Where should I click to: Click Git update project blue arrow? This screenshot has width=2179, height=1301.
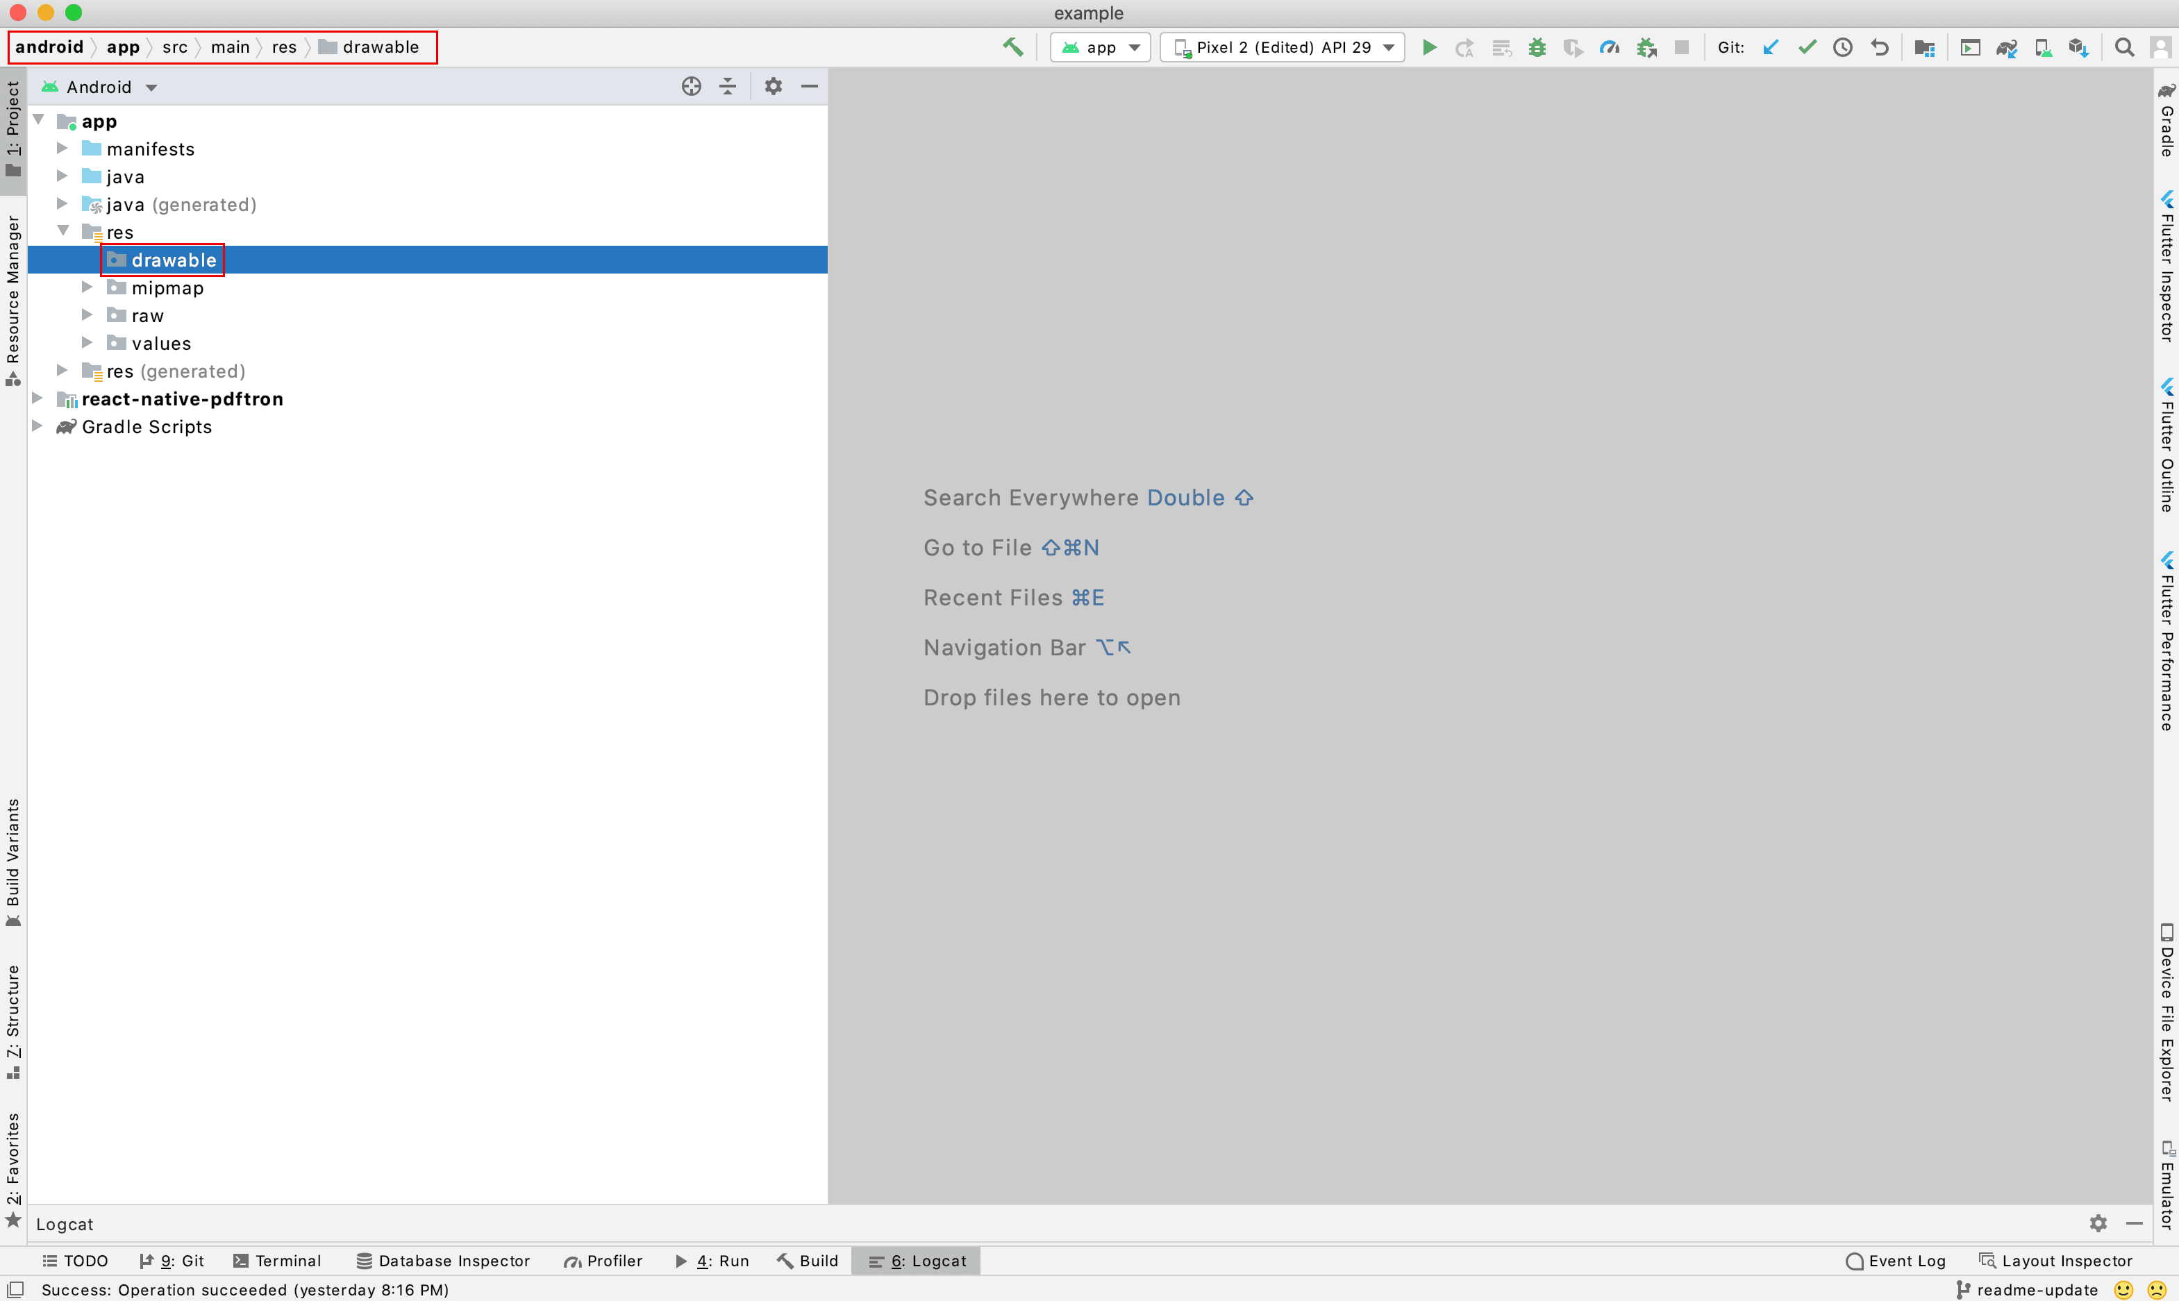tap(1771, 47)
